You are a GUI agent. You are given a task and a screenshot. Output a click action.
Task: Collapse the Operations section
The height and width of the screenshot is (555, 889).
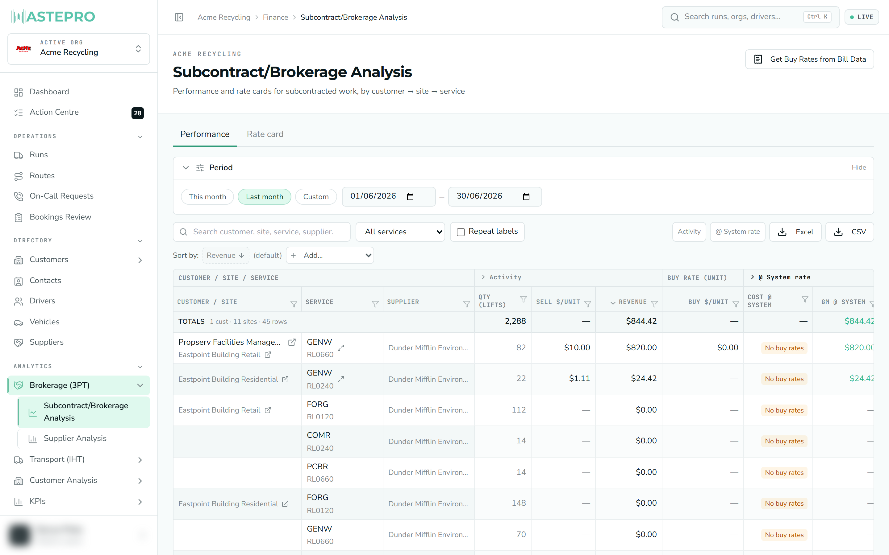pyautogui.click(x=140, y=137)
